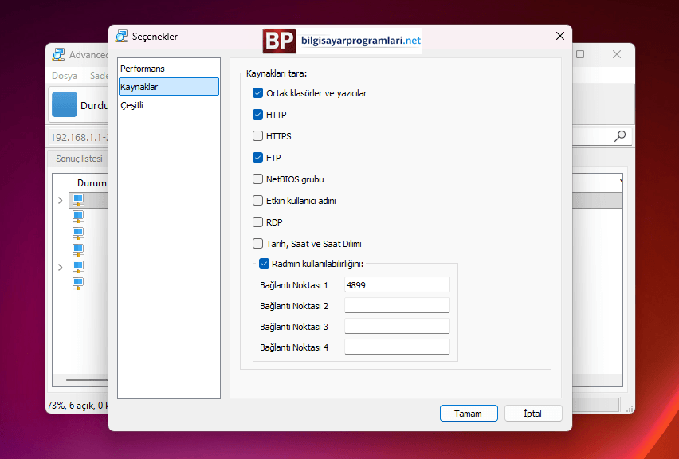This screenshot has width=679, height=459.
Task: Click the horizontal scrollbar in results list
Action: 87,380
